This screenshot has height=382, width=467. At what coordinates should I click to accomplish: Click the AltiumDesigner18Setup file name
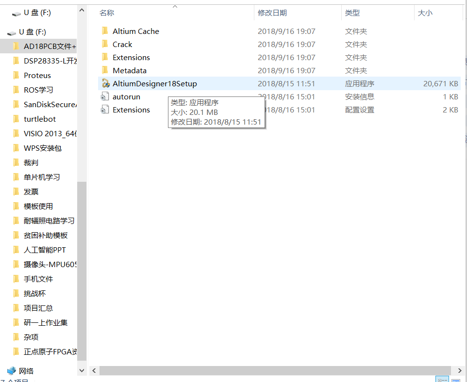coord(154,83)
